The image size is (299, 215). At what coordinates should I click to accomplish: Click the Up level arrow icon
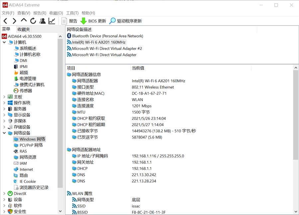24,21
